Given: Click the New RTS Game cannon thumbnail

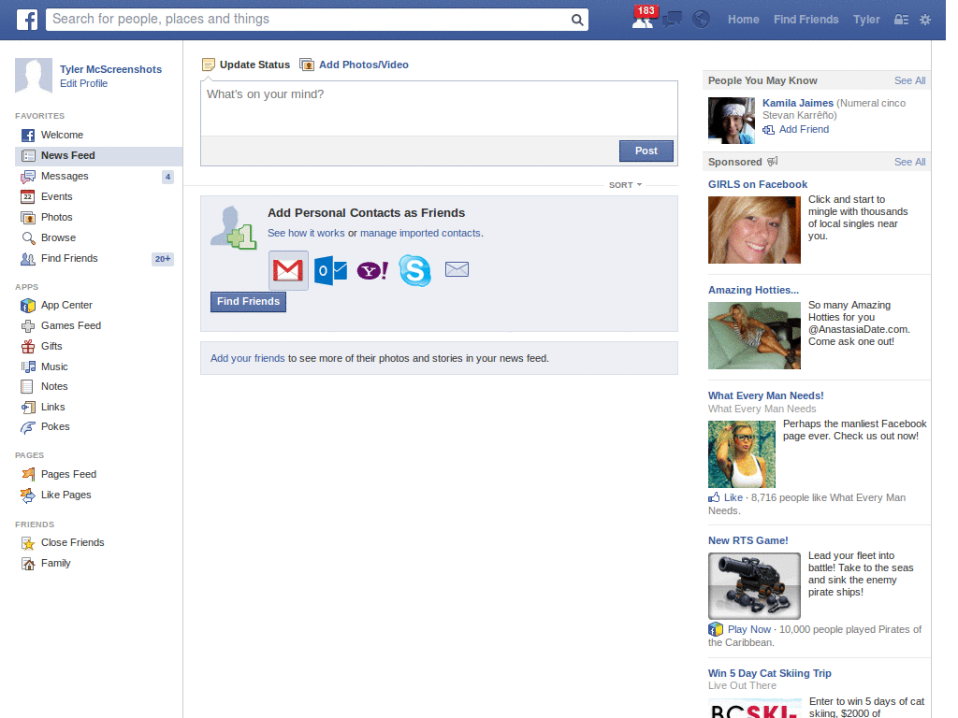Looking at the screenshot, I should (x=754, y=586).
